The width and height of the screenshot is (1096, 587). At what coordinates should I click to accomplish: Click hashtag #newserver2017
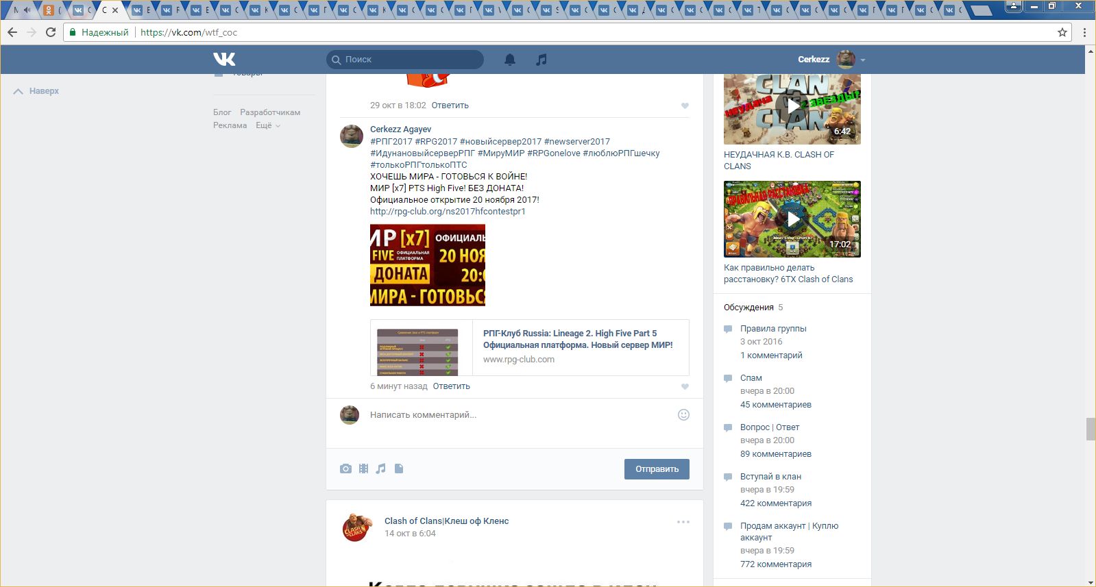click(x=577, y=142)
